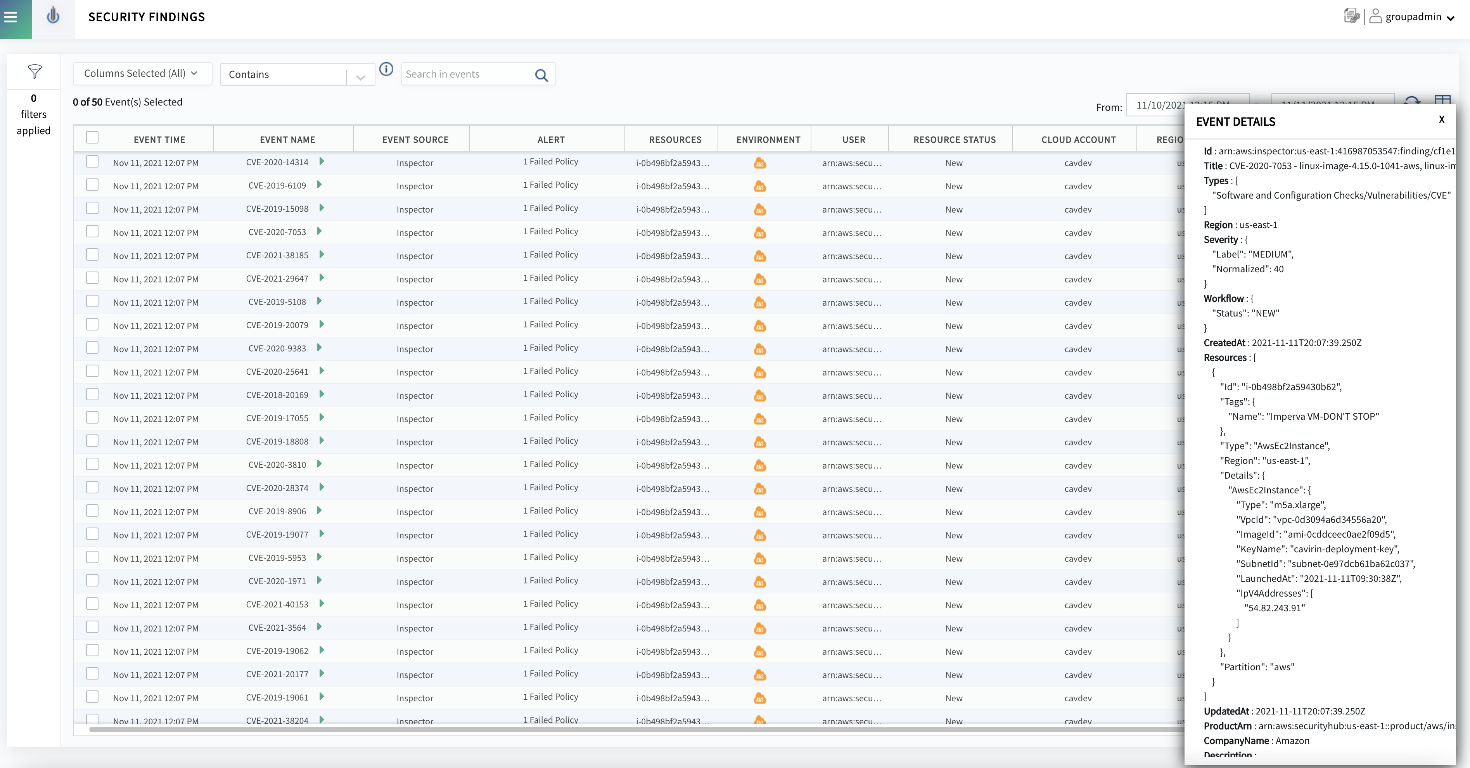The width and height of the screenshot is (1470, 768).
Task: Click AWS environment icon for CVE-2021-20177
Action: pyautogui.click(x=759, y=675)
